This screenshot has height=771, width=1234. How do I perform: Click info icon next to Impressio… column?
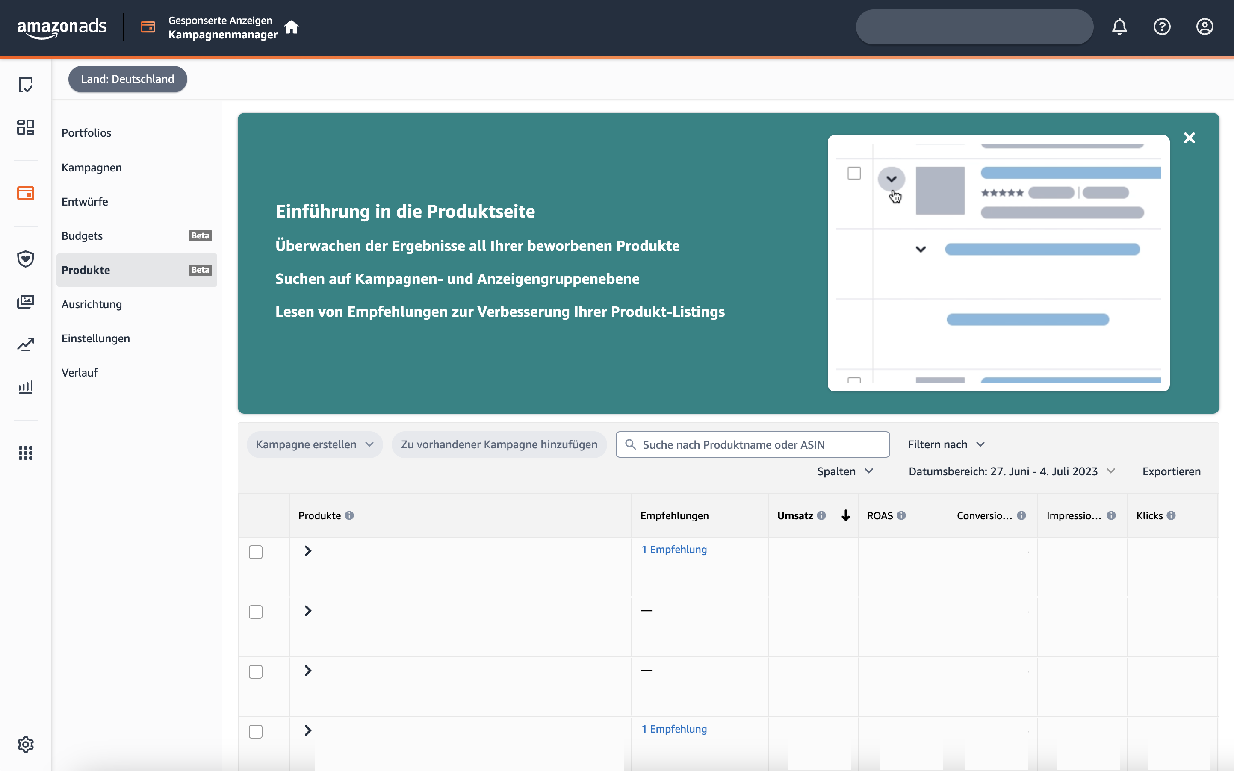(1111, 515)
